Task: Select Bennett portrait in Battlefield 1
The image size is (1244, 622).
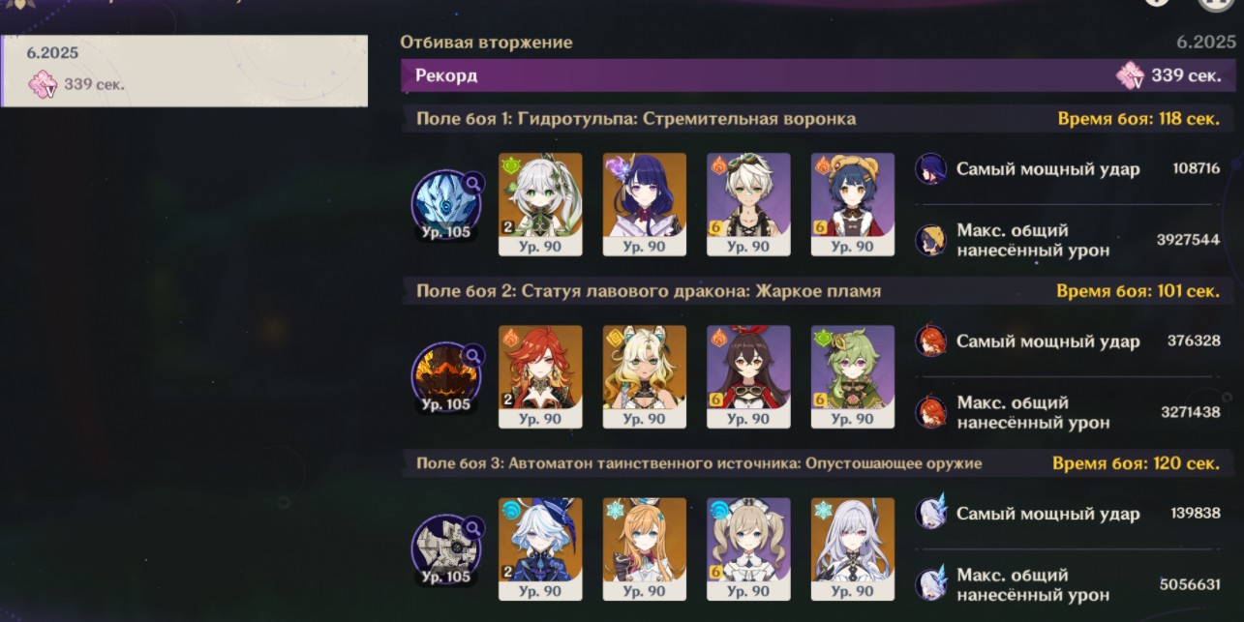Action: pyautogui.click(x=748, y=204)
